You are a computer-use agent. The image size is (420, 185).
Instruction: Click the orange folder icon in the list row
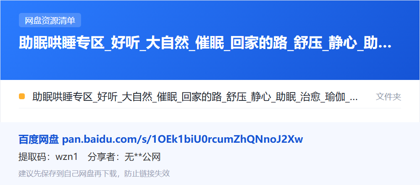point(22,96)
